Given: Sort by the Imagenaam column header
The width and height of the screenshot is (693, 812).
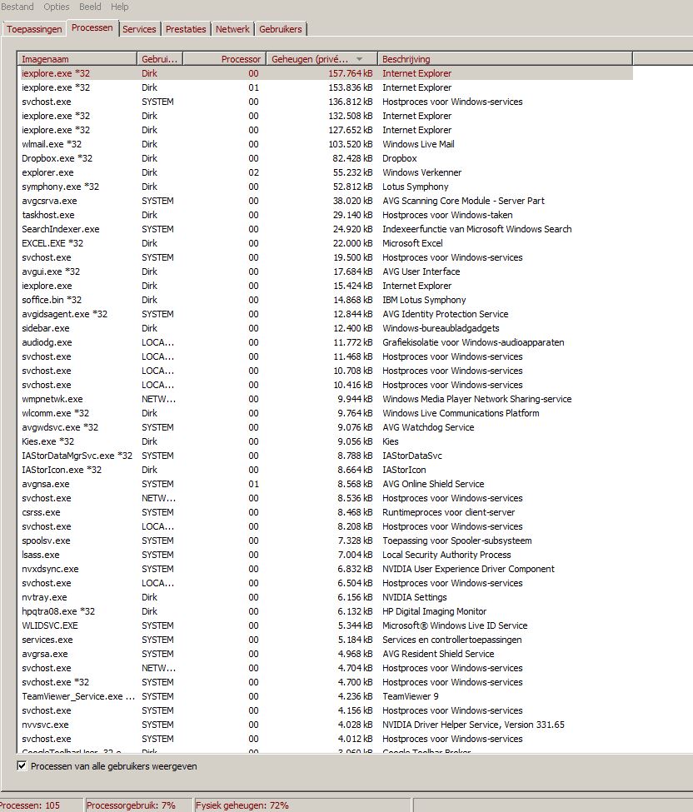Looking at the screenshot, I should pyautogui.click(x=77, y=58).
